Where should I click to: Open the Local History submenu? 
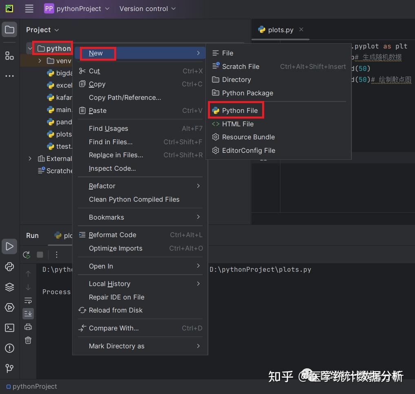pos(140,284)
